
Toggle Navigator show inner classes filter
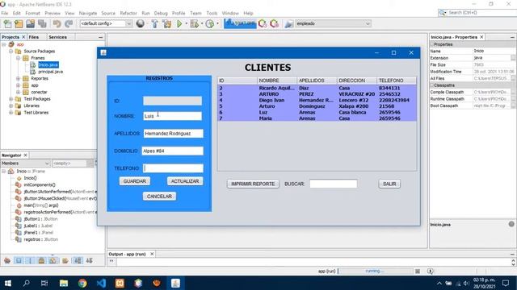[53, 260]
